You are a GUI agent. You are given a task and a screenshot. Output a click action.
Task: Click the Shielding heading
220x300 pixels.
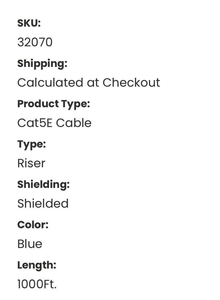43,184
